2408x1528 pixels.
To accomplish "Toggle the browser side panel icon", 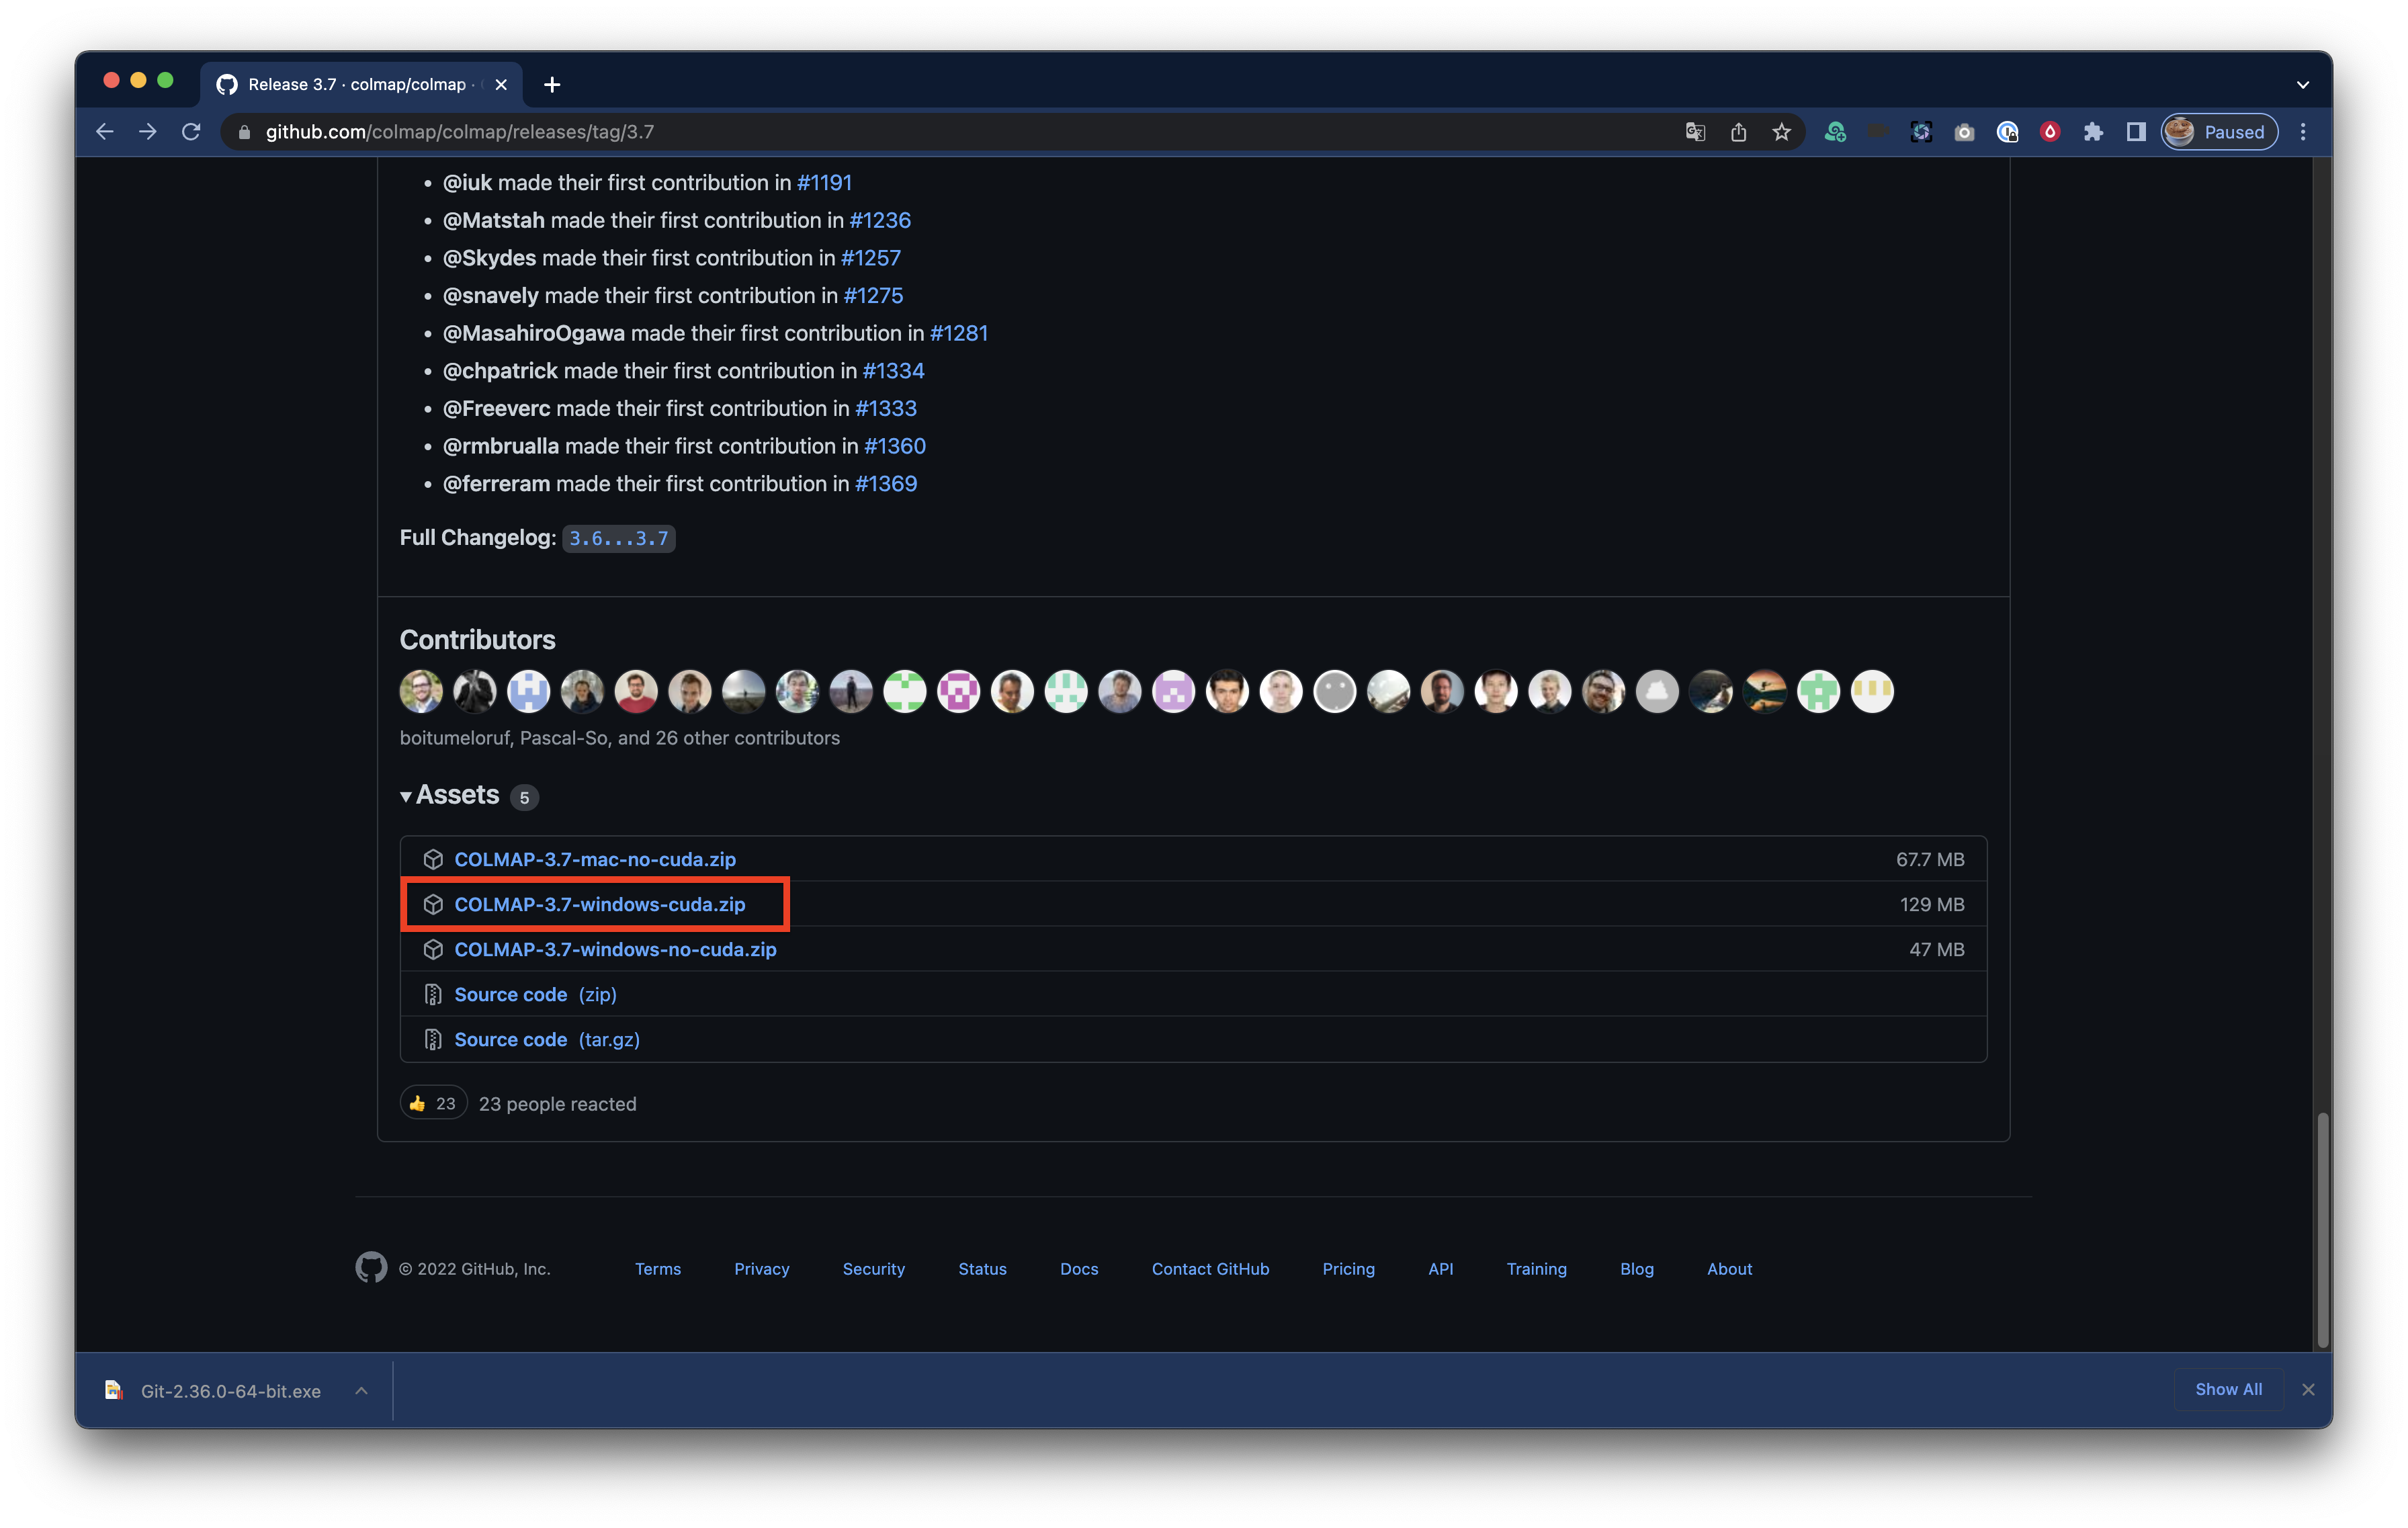I will (x=2135, y=132).
